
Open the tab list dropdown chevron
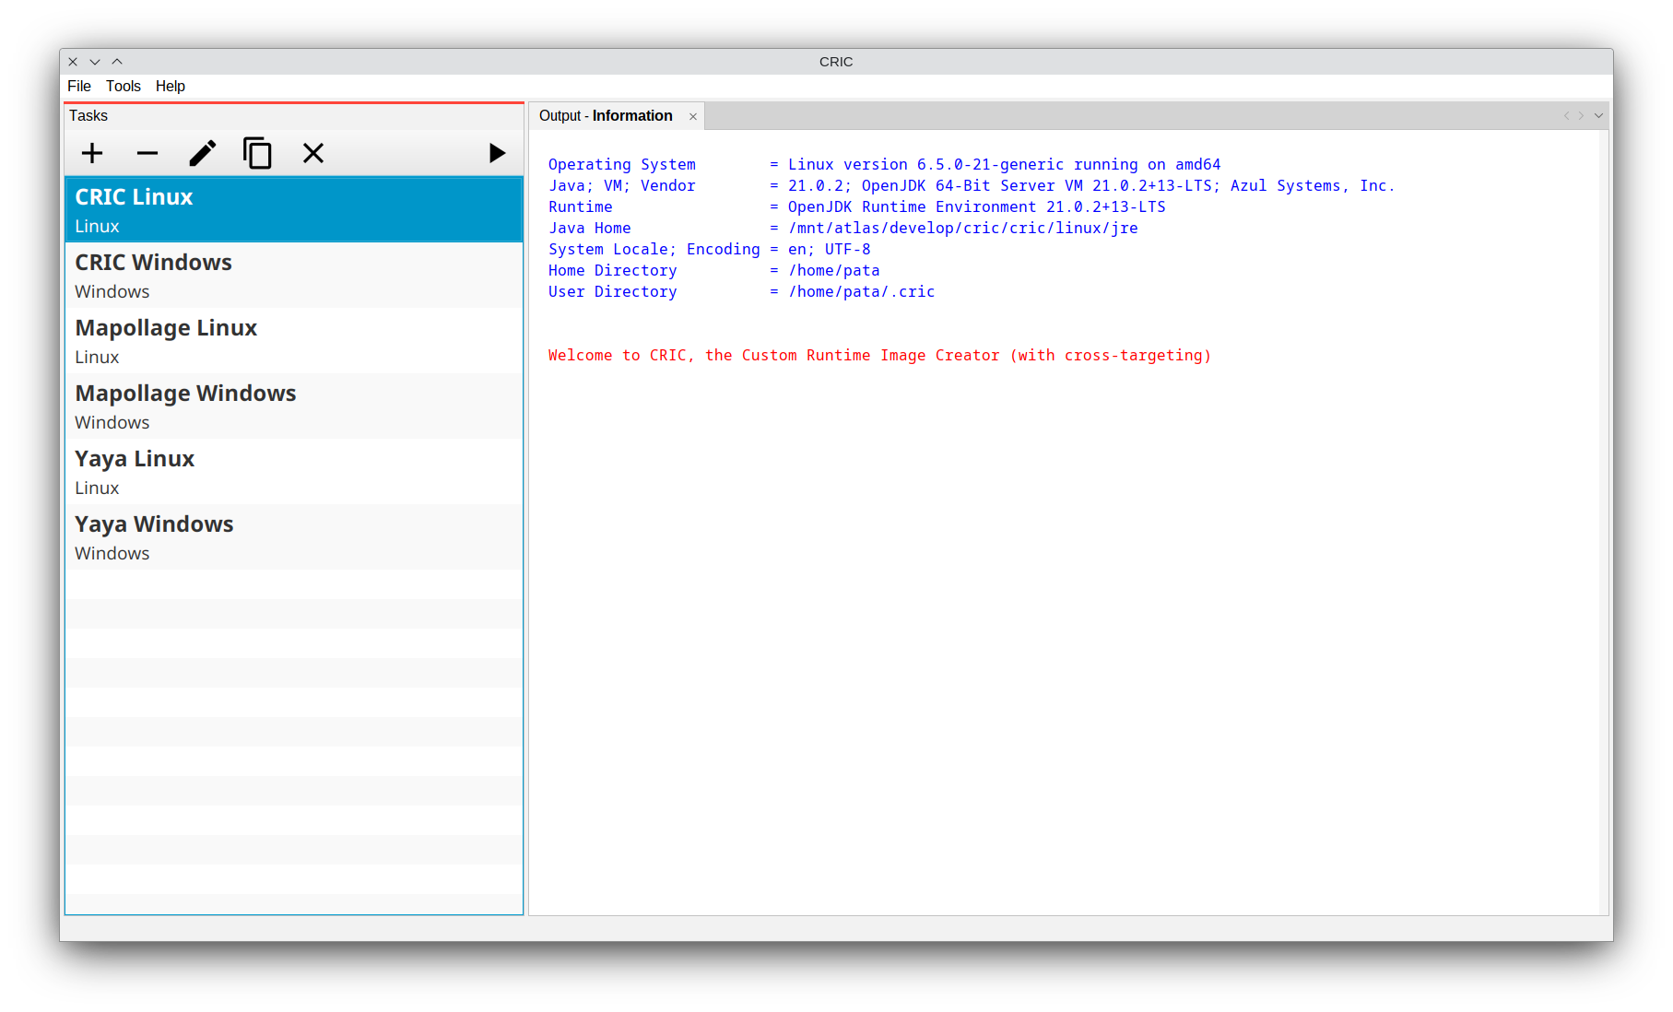pos(1598,116)
